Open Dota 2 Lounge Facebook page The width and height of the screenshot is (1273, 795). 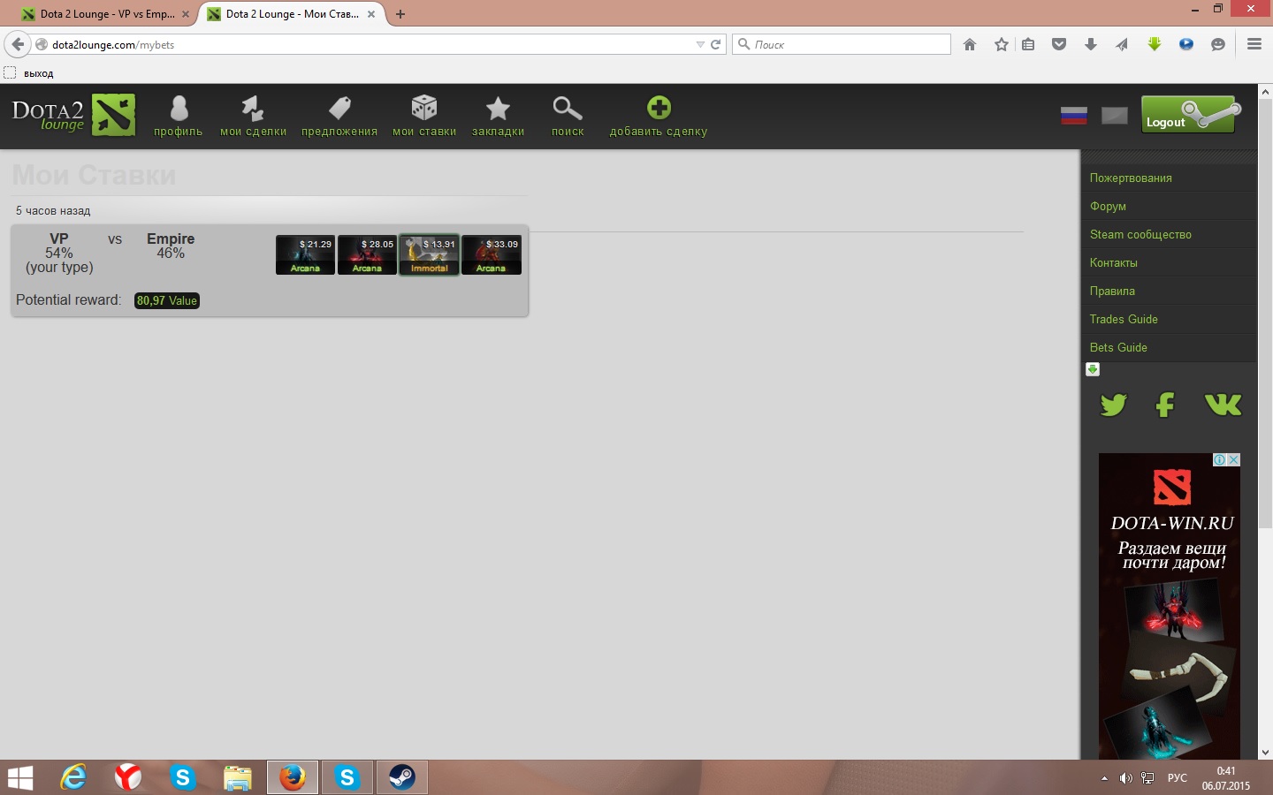click(x=1165, y=405)
